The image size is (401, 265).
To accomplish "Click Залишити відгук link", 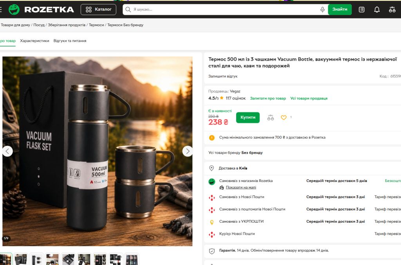I will tap(223, 76).
